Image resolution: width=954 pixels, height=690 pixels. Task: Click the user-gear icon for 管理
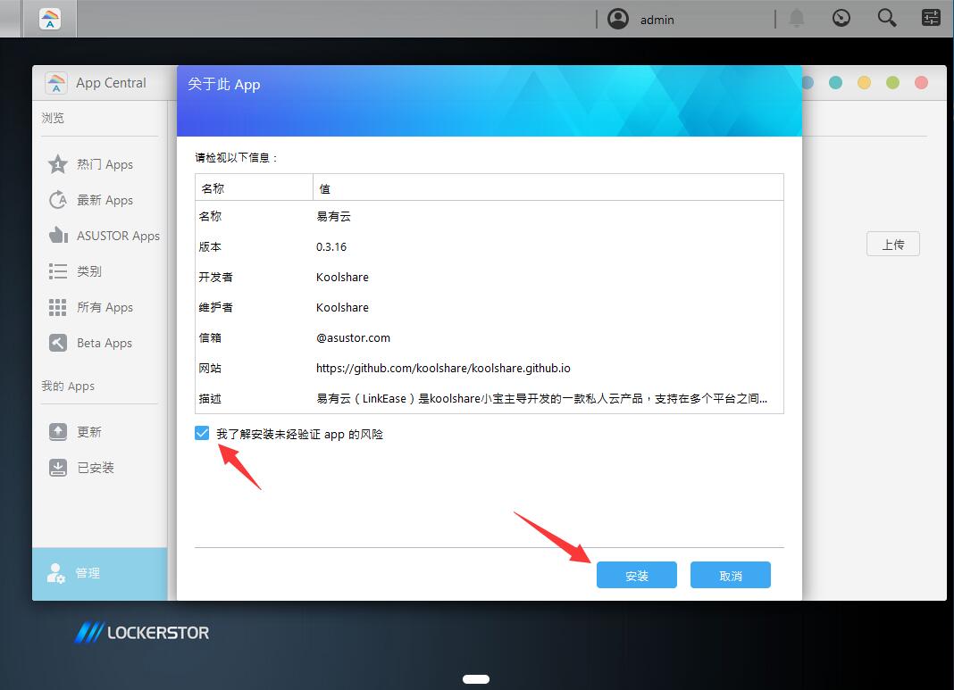coord(56,573)
